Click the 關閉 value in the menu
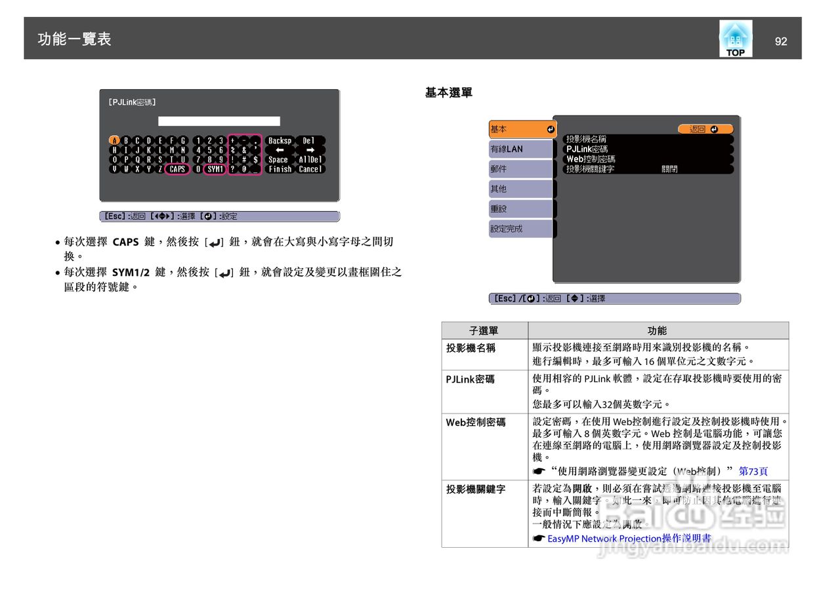Viewport: 840px width, 593px height. [669, 168]
